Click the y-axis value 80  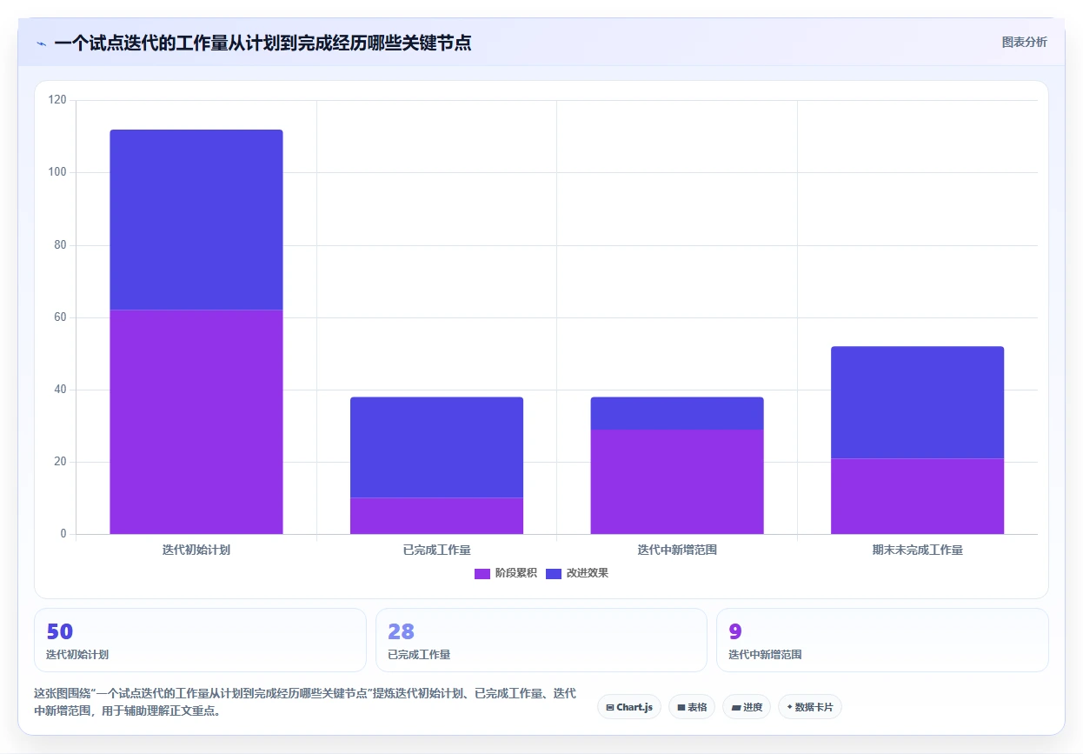pyautogui.click(x=60, y=245)
